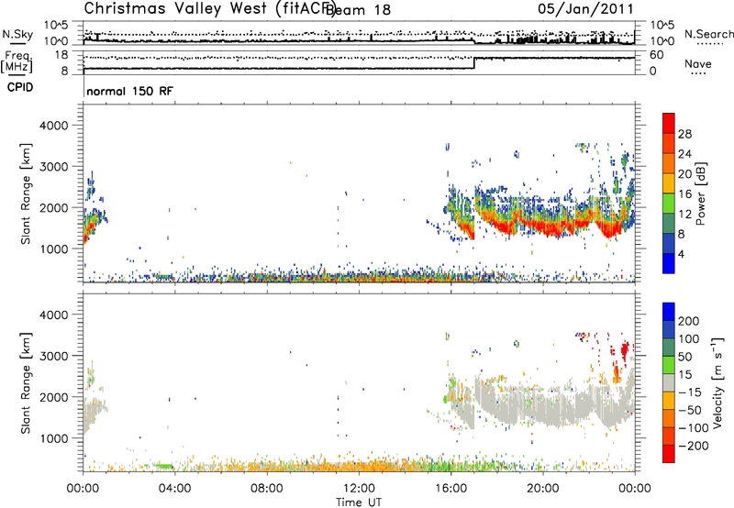Click the "04:00" time tick label
Image resolution: width=734 pixels, height=508 pixels.
coord(175,489)
